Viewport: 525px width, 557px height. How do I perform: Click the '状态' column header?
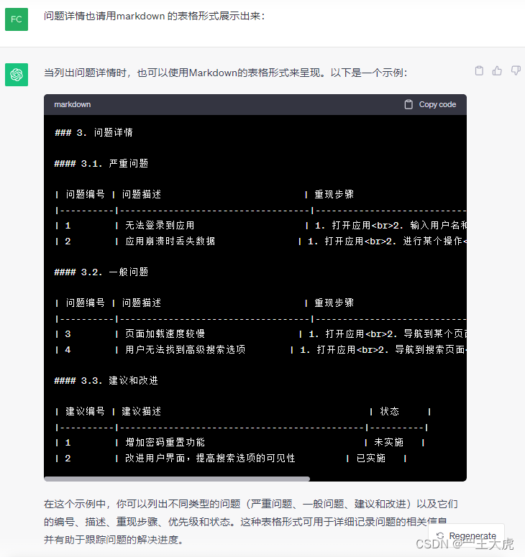[390, 411]
